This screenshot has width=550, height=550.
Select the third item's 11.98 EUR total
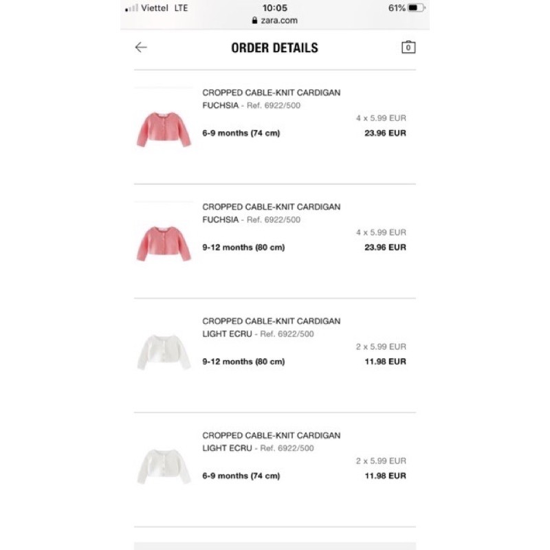pos(385,362)
